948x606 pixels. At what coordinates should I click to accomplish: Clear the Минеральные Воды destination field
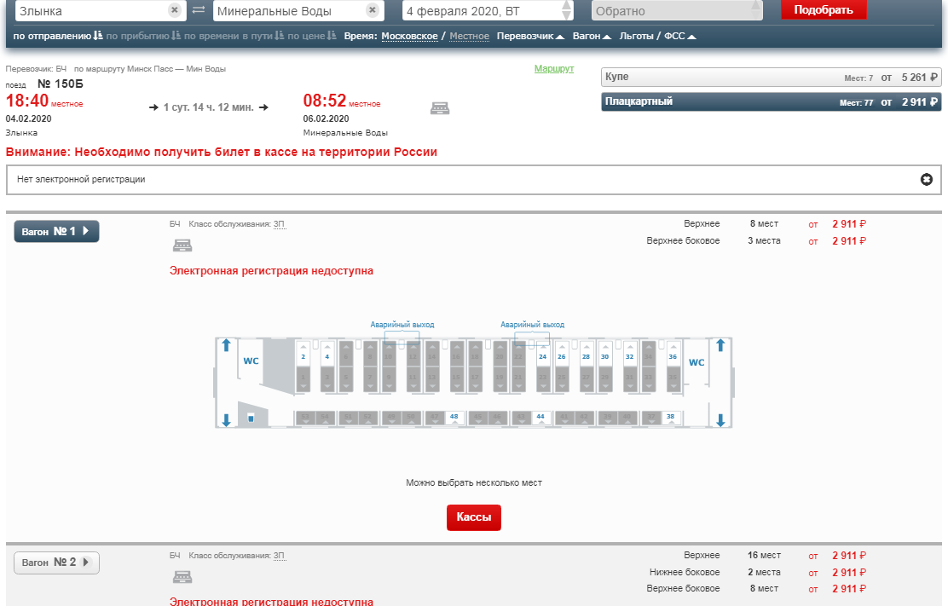click(372, 10)
